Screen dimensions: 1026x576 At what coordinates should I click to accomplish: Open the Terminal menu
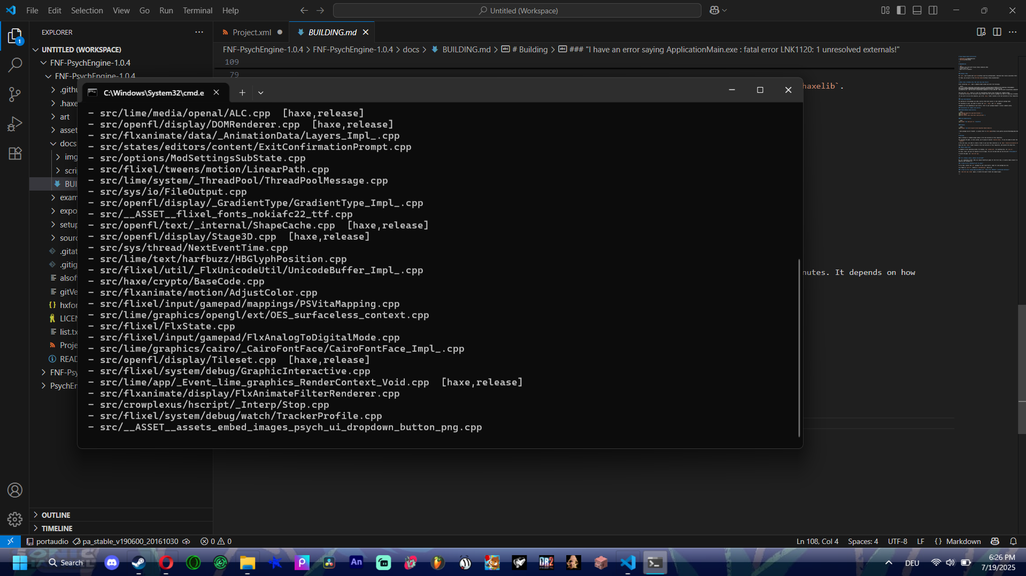(197, 10)
